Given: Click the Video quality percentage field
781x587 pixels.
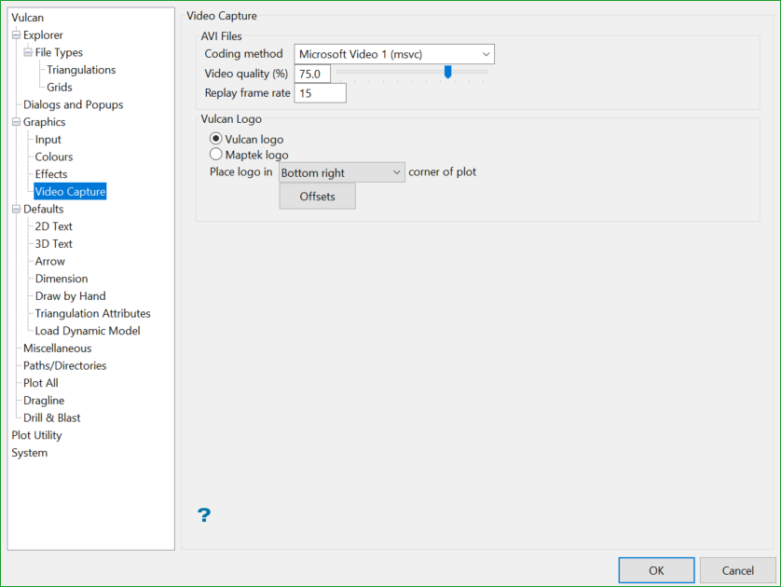Looking at the screenshot, I should (312, 74).
